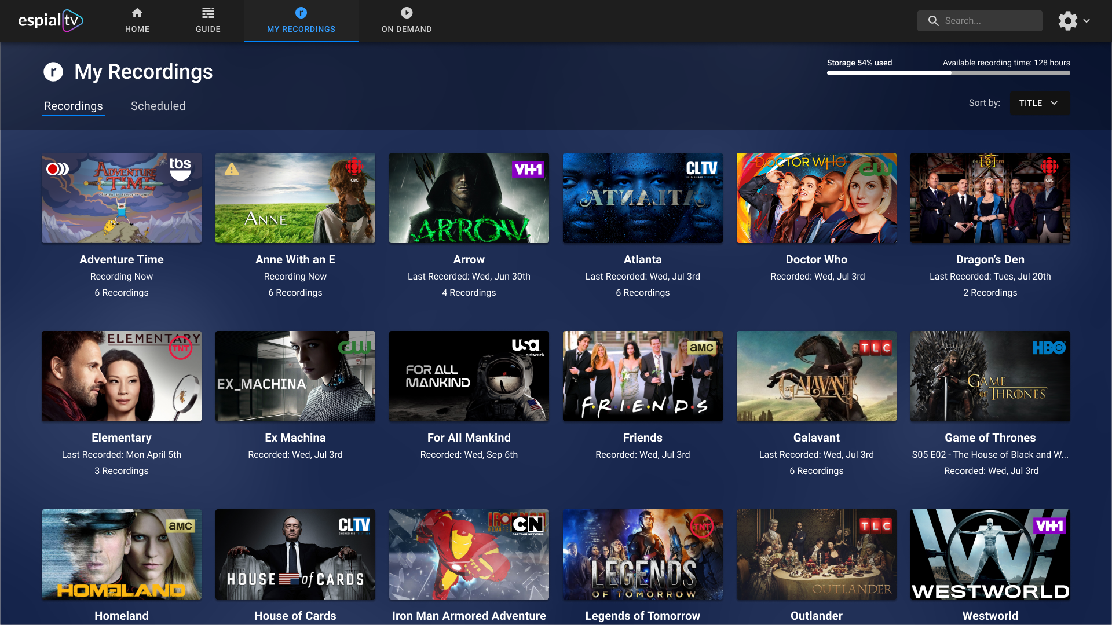The height and width of the screenshot is (625, 1112).
Task: Go to HOME in the top navigation
Action: pos(137,21)
